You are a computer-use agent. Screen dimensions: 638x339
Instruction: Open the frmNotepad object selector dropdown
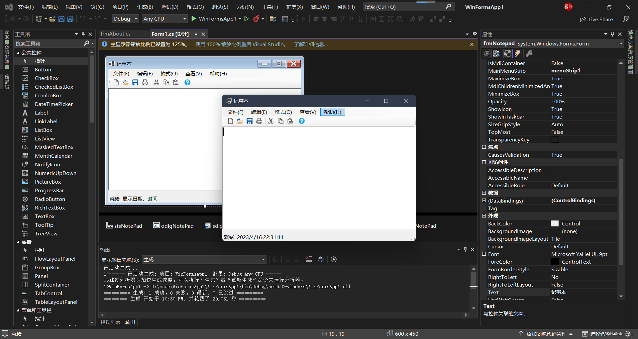621,44
